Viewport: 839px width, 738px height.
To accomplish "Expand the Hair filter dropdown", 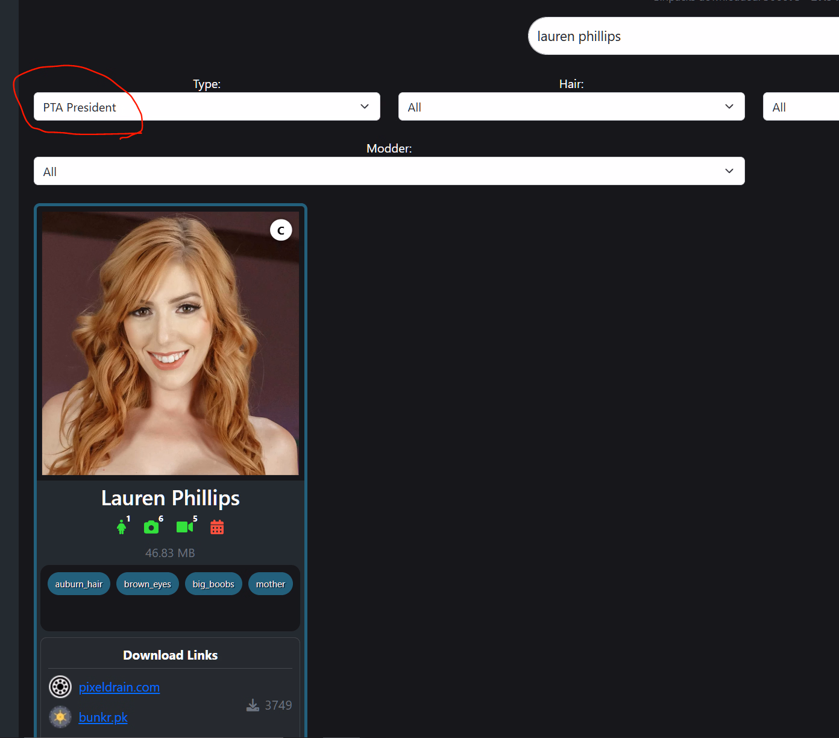I will pyautogui.click(x=571, y=107).
